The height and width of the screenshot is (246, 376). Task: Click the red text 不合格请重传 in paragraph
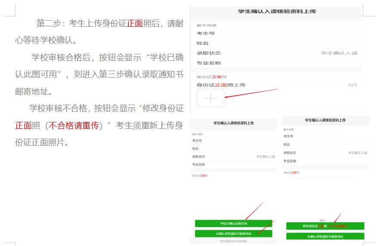pos(74,125)
